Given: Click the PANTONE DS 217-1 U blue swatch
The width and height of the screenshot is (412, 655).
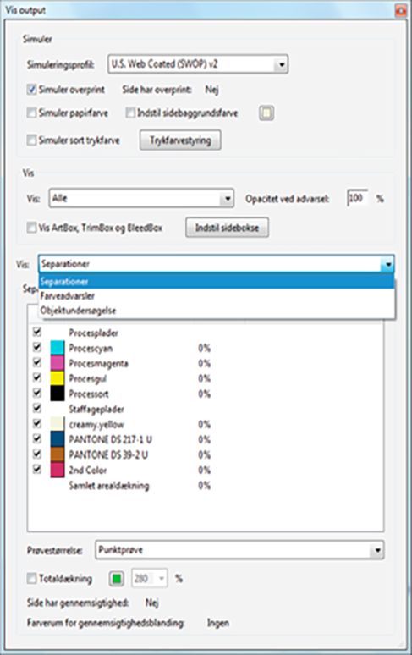Looking at the screenshot, I should [x=58, y=439].
